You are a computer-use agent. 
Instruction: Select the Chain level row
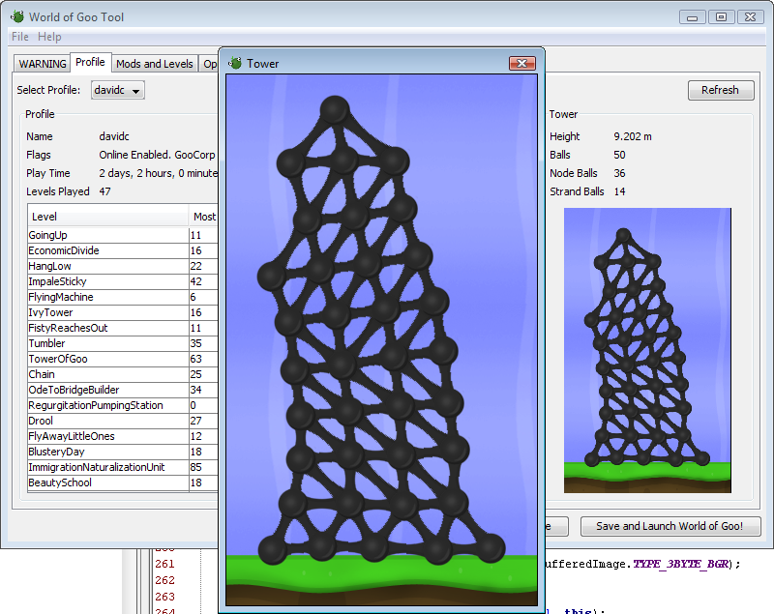pyautogui.click(x=123, y=374)
